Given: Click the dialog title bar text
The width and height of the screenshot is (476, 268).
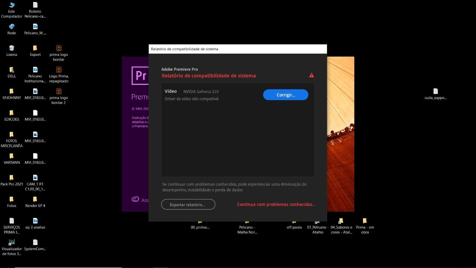Looking at the screenshot, I should pyautogui.click(x=184, y=49).
